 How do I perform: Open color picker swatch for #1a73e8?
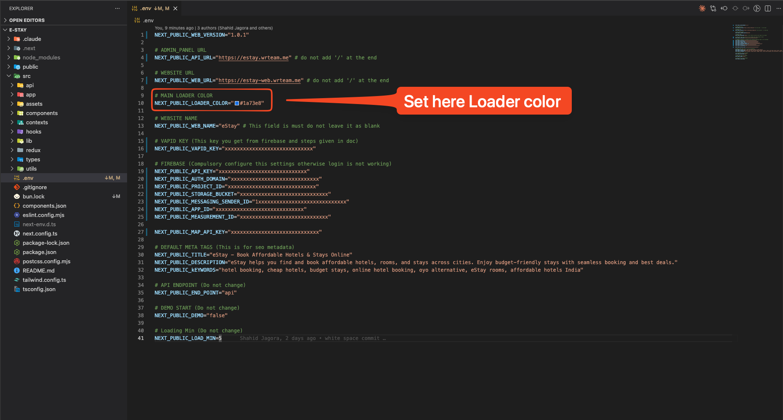tap(237, 103)
